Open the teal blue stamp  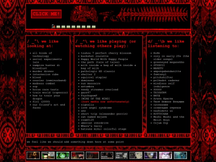click(x=180, y=155)
